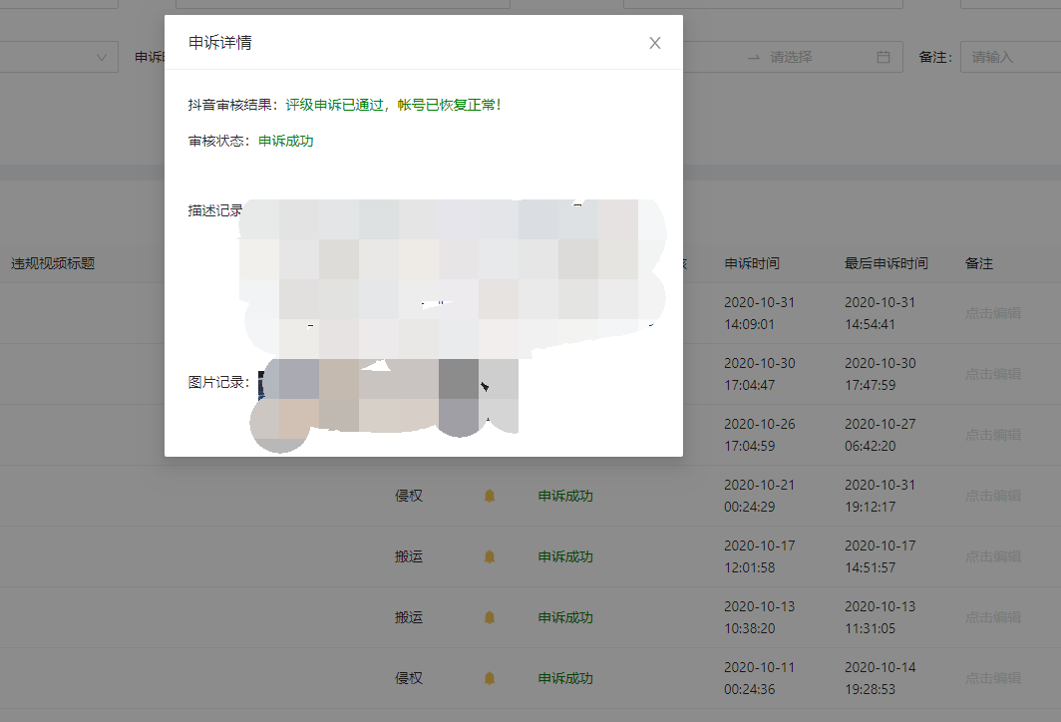The height and width of the screenshot is (722, 1061).
Task: Click the 备注 column header
Action: click(979, 264)
